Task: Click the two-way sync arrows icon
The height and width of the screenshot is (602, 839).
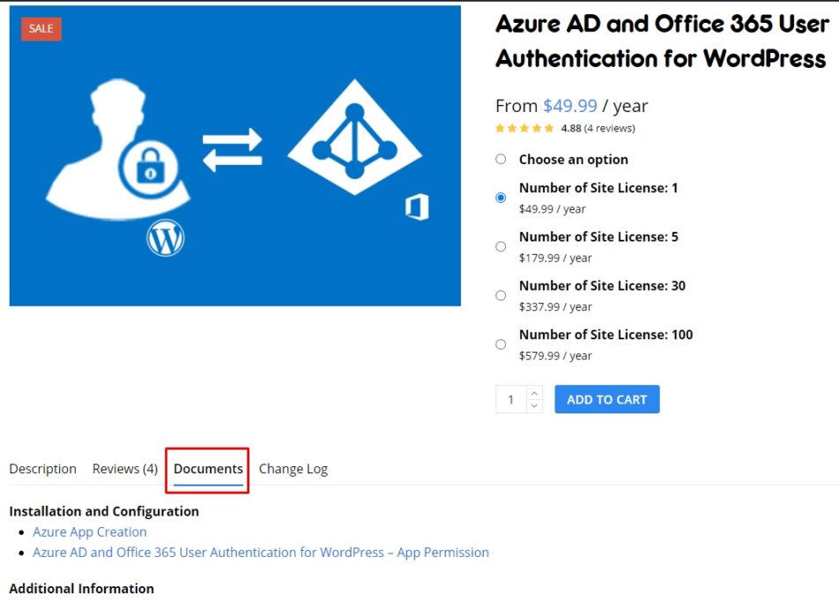Action: pos(233,150)
